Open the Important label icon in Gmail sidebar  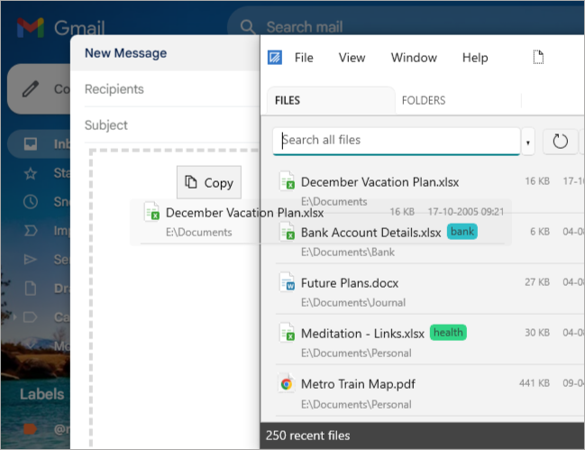click(x=31, y=231)
